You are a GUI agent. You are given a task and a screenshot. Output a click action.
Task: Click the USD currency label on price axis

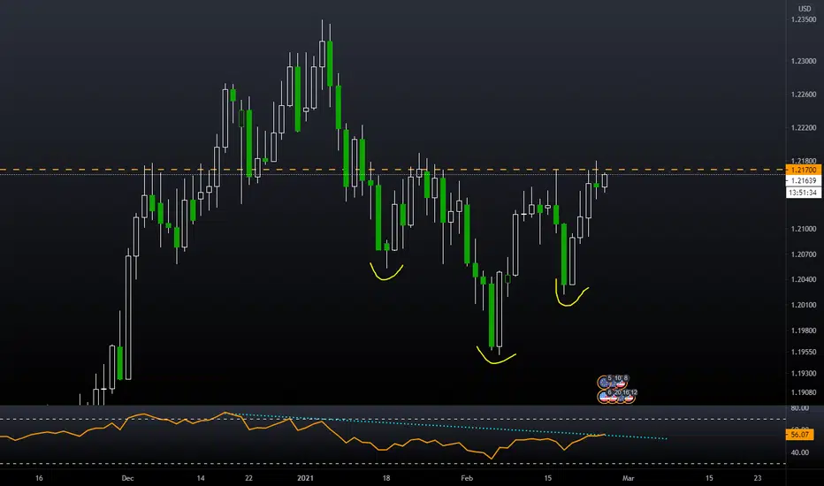805,9
